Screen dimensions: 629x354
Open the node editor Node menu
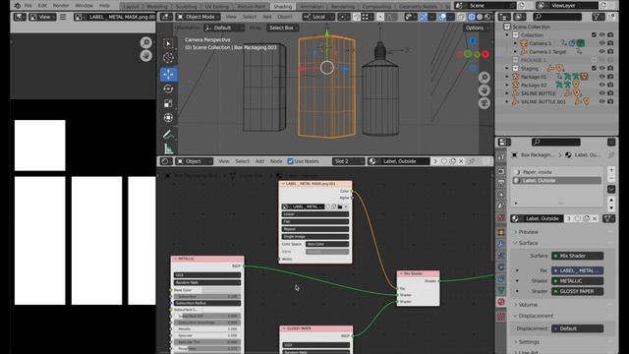click(276, 161)
